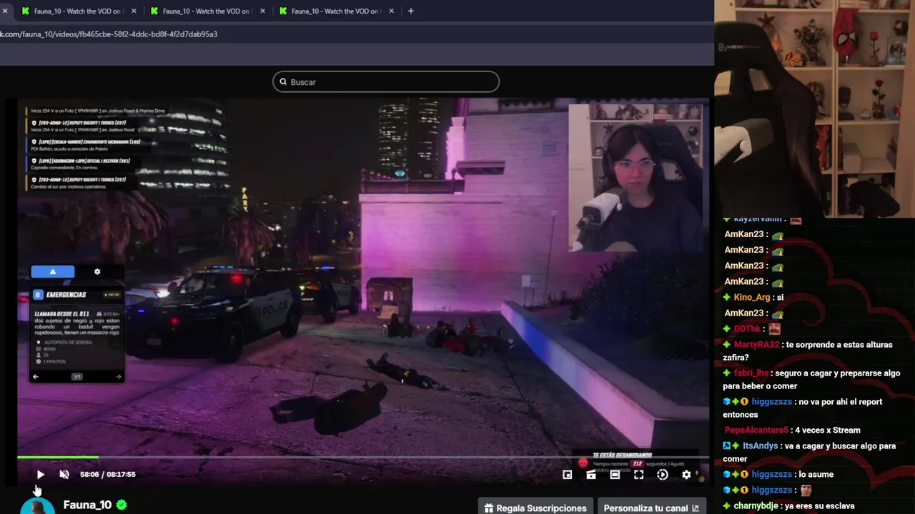
Task: Click the green badge beside MartyRA32
Action: (727, 345)
